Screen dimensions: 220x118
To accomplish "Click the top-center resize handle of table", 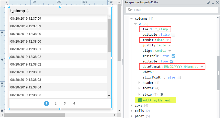I will click(60, 7).
